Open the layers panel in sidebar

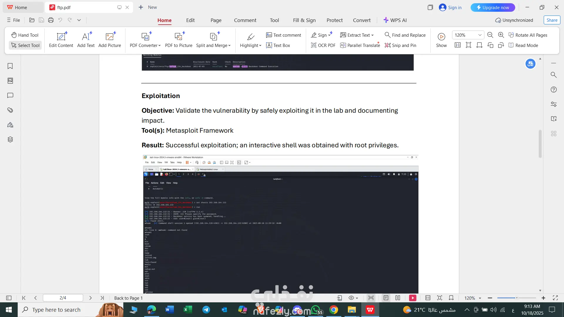10,139
